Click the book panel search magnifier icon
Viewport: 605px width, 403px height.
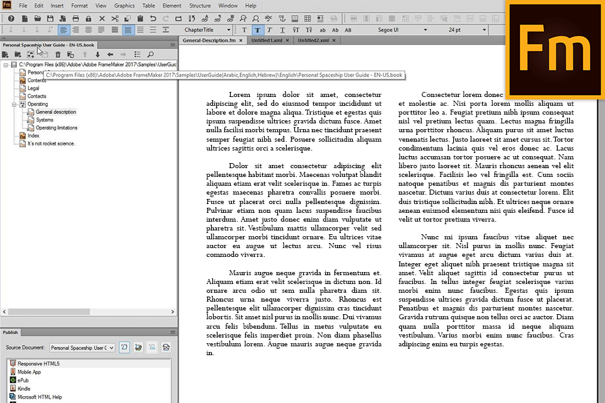pos(151,54)
